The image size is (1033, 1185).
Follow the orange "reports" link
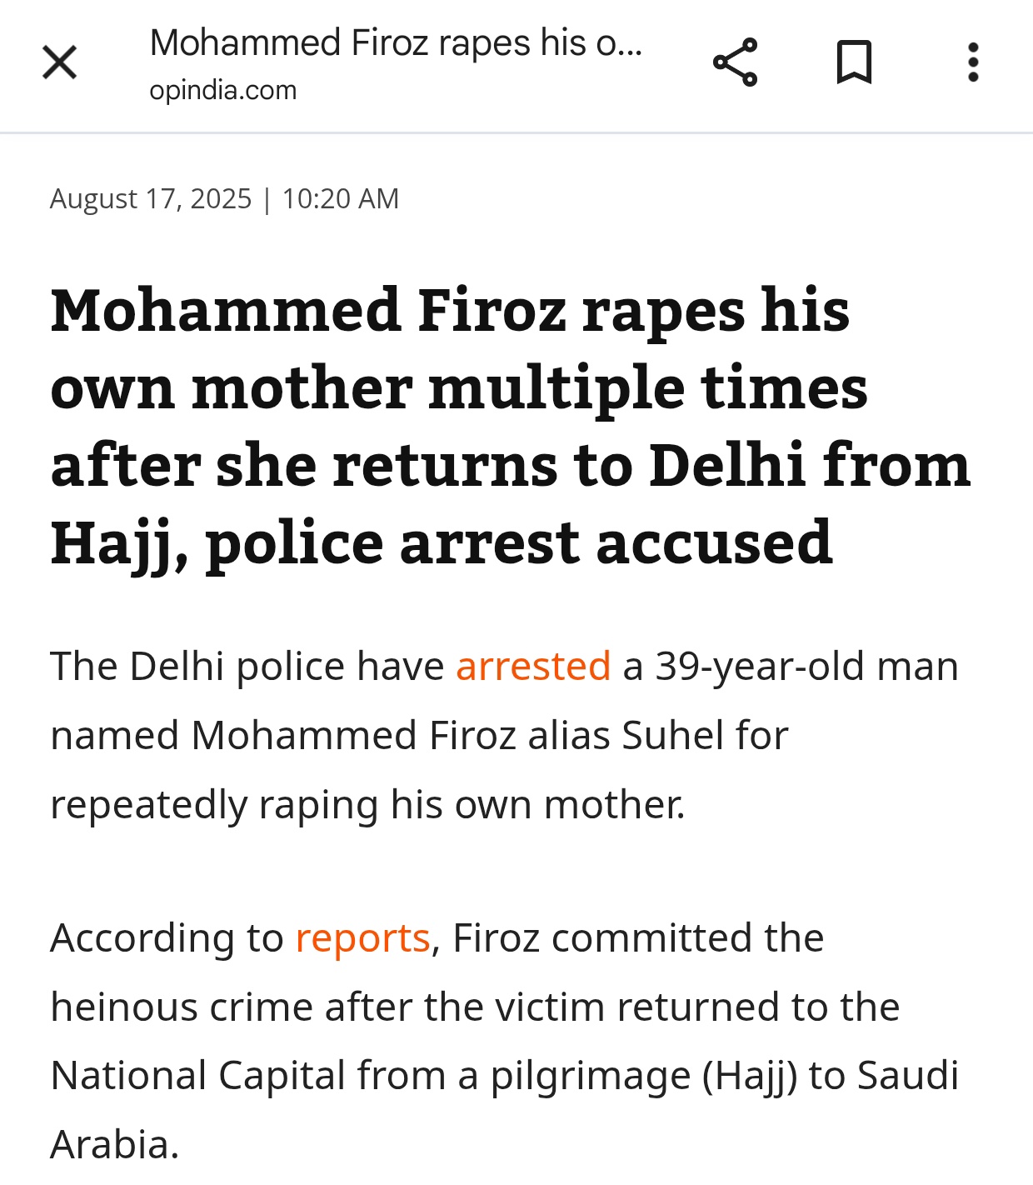[x=362, y=938]
